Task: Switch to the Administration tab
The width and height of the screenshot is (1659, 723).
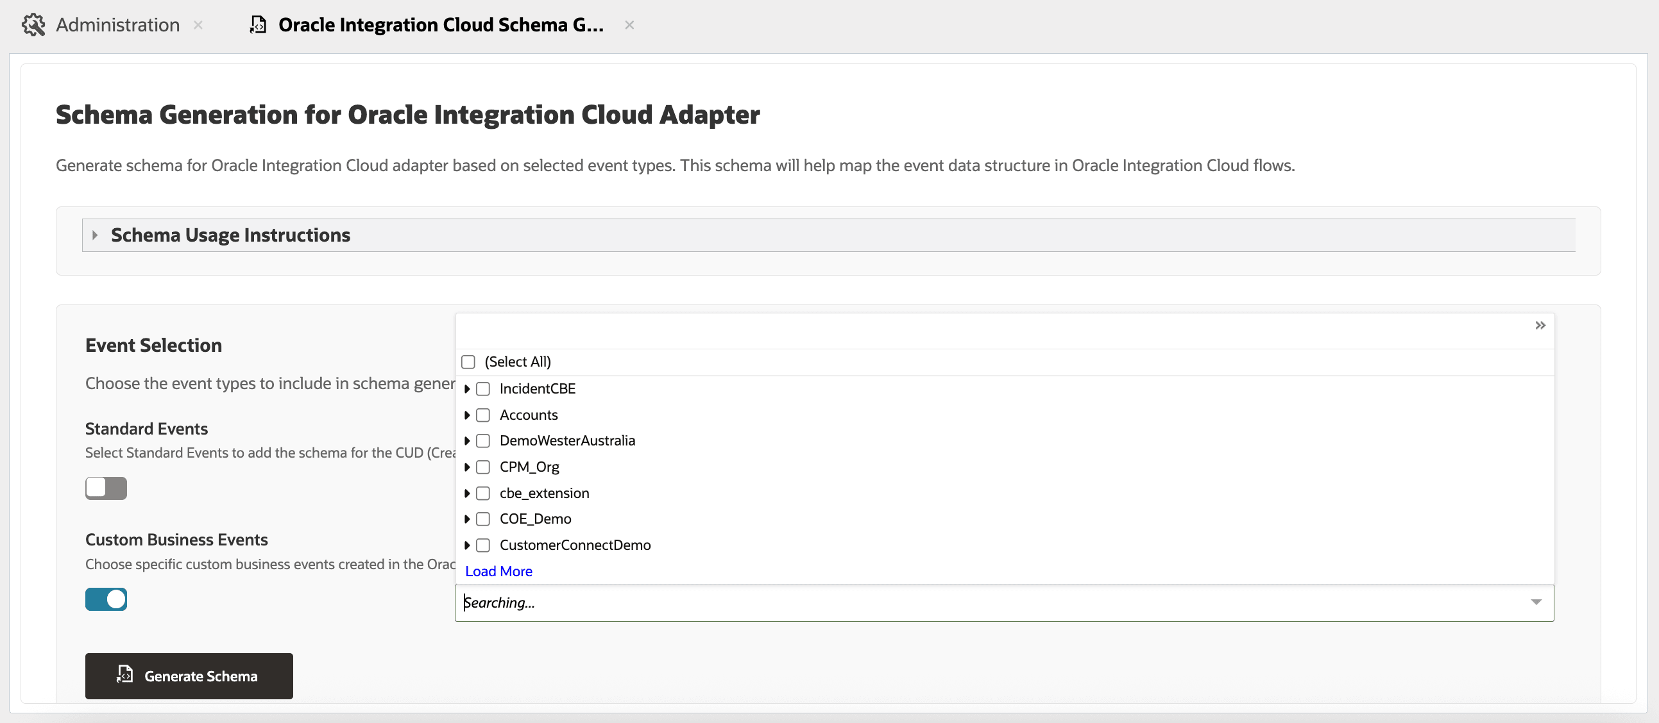Action: point(117,25)
